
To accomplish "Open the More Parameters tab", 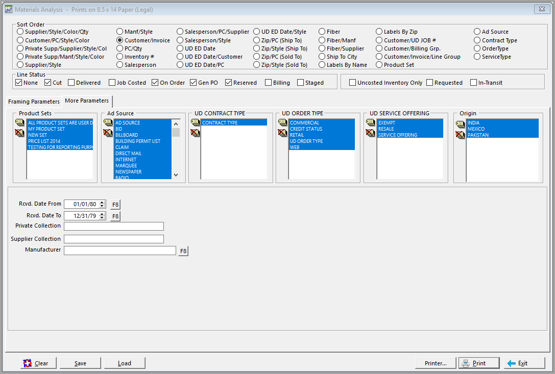I will coord(87,101).
